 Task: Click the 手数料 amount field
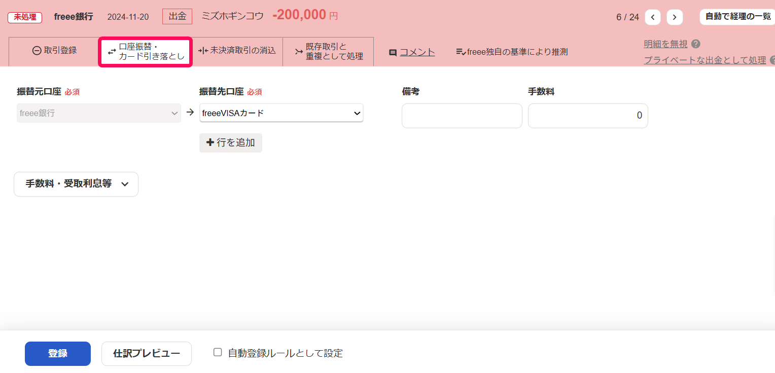point(588,116)
